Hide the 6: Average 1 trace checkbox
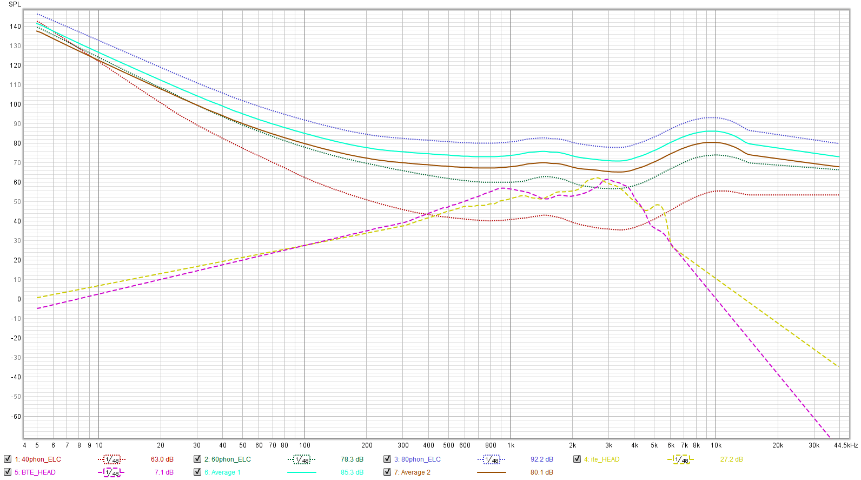Viewport: 861px width, 480px height. [x=197, y=472]
